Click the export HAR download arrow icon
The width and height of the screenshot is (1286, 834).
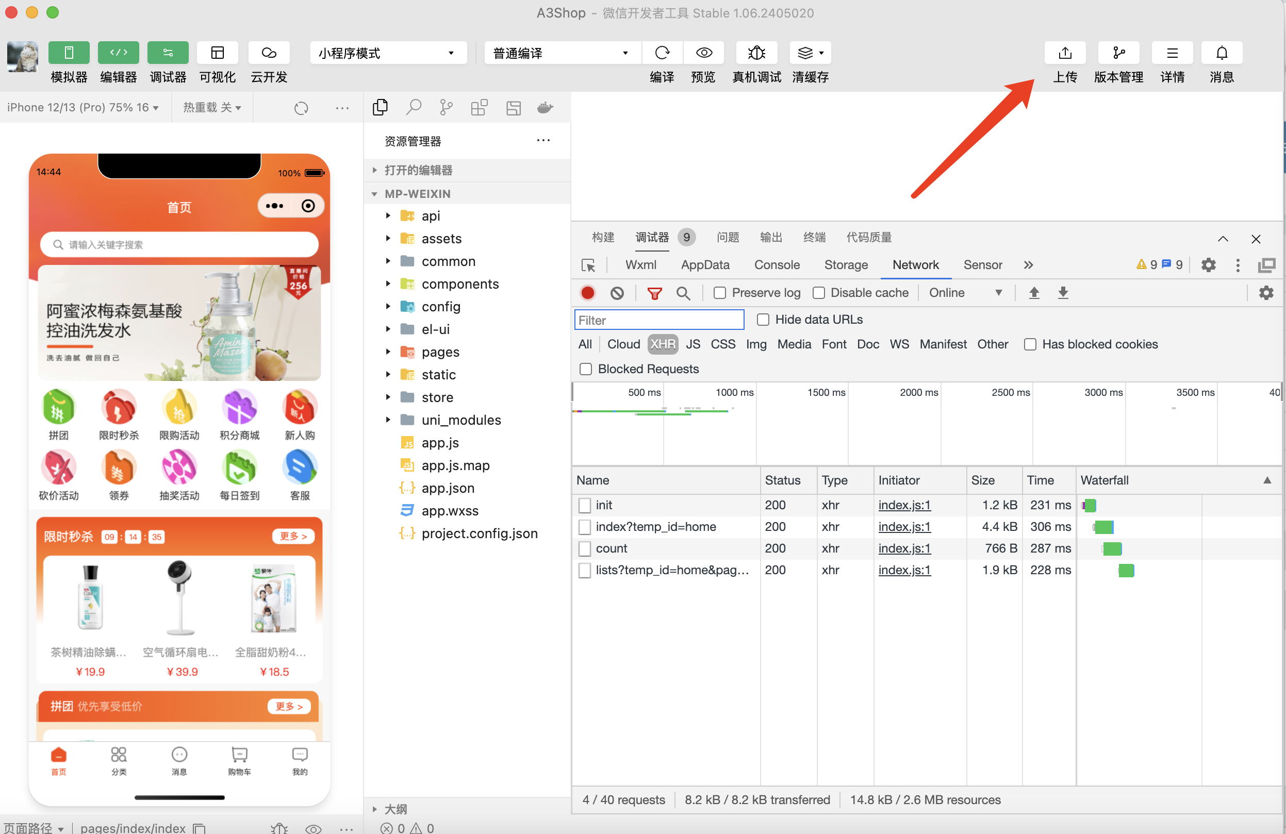point(1063,293)
